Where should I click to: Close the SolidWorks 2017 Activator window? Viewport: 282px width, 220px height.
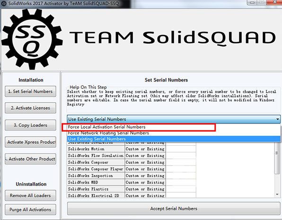point(274,2)
